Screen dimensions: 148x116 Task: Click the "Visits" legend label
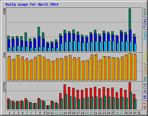click(x=145, y=57)
